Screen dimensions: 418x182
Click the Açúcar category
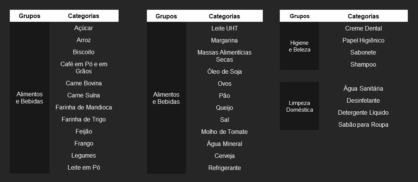pos(83,28)
